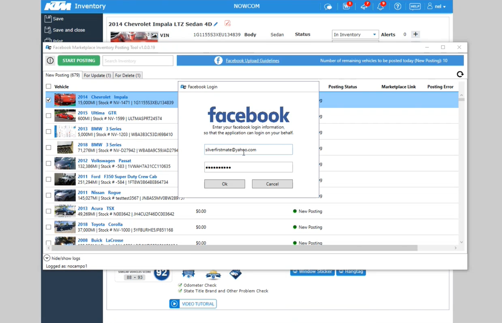Check the 2015 Ultima GTR checkbox
The width and height of the screenshot is (502, 323).
point(48,115)
